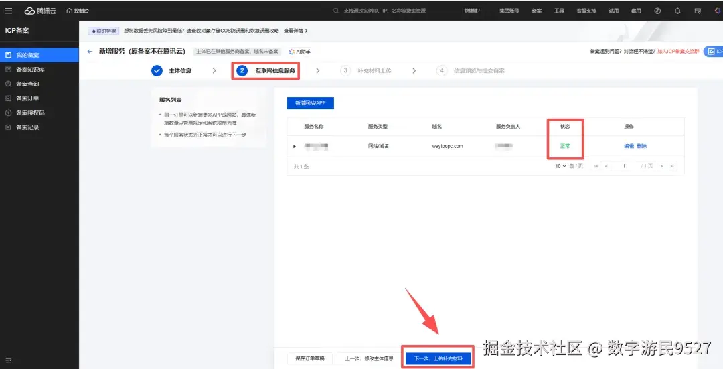Screen dimensions: 723x369
Task: Open the 试用 top menu
Action: click(613, 11)
